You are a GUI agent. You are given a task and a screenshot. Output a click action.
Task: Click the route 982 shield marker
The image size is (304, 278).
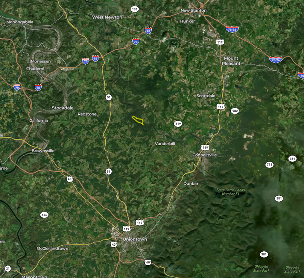(x=235, y=111)
